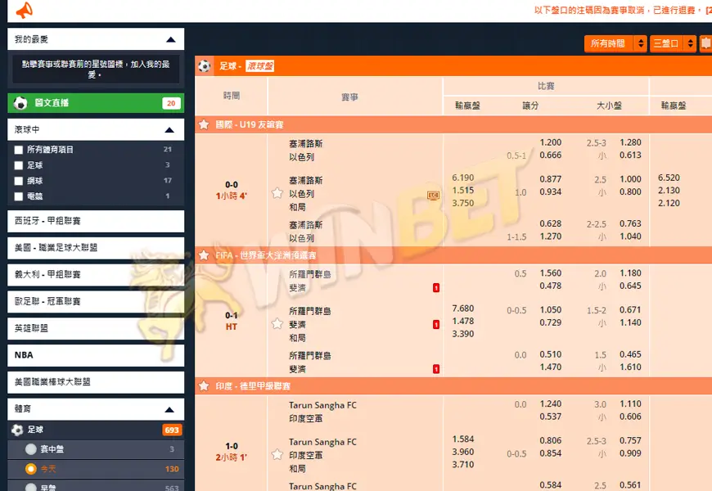The image size is (712, 491).
Task: Select the 賽中盤 radio option
Action: click(x=31, y=449)
